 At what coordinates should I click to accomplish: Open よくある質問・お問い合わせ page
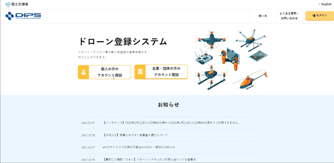coord(289,16)
